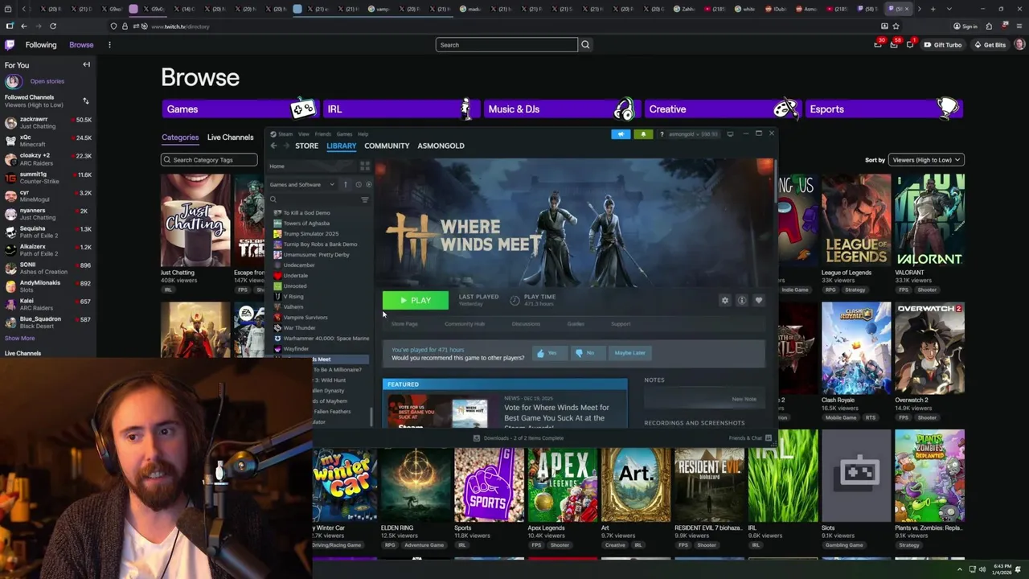Open Twitch more options three-dot menu
This screenshot has width=1029, height=579.
(x=109, y=45)
